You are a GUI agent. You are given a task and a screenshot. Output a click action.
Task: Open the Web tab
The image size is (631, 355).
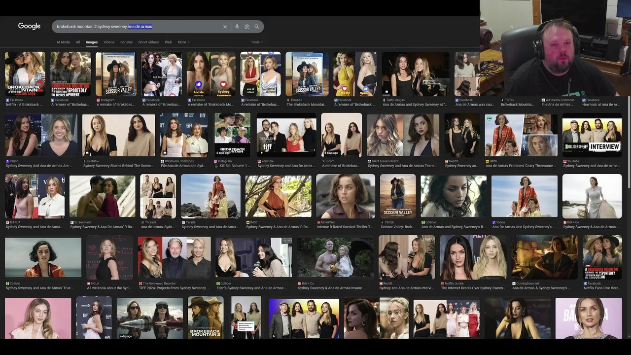point(168,42)
